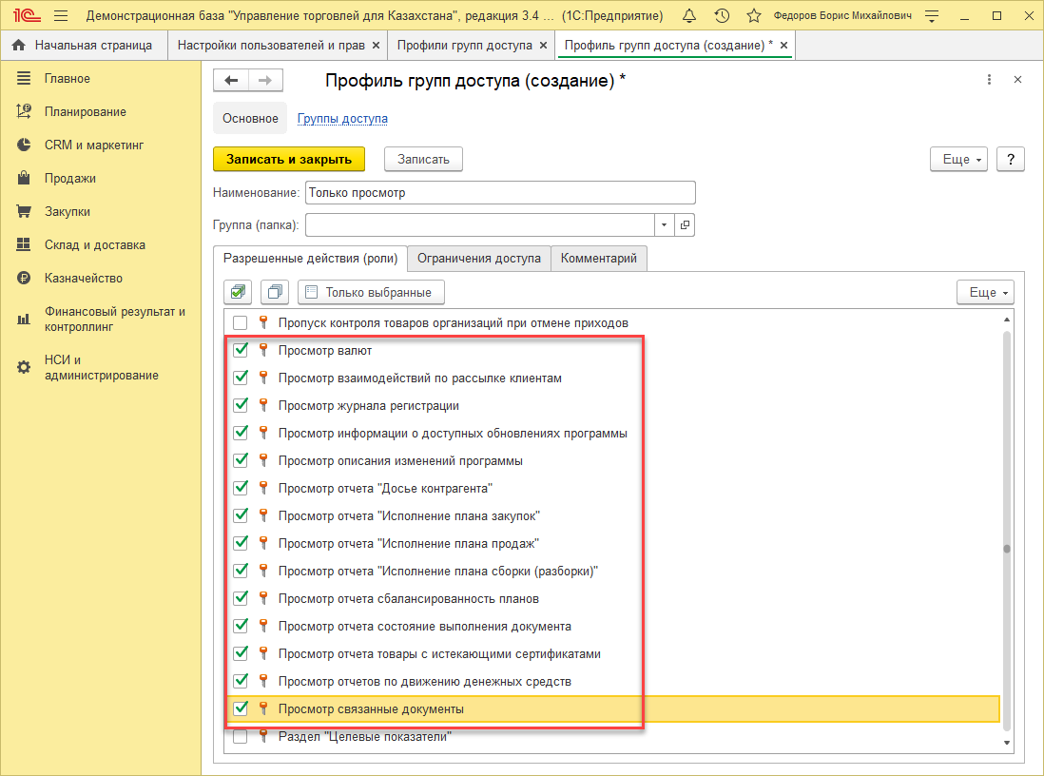The image size is (1044, 776).
Task: Click the notifications bell icon
Action: click(x=689, y=15)
